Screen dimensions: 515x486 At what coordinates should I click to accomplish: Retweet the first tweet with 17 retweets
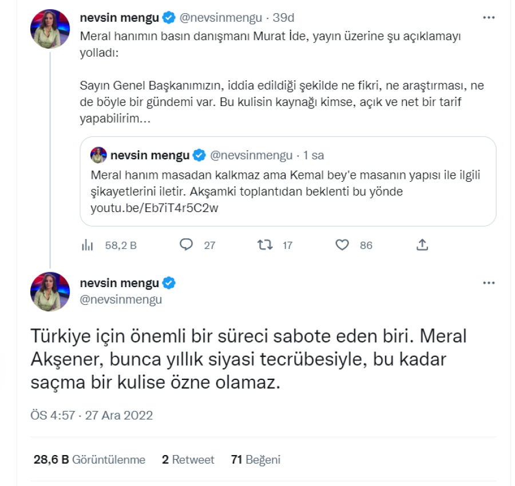[264, 245]
